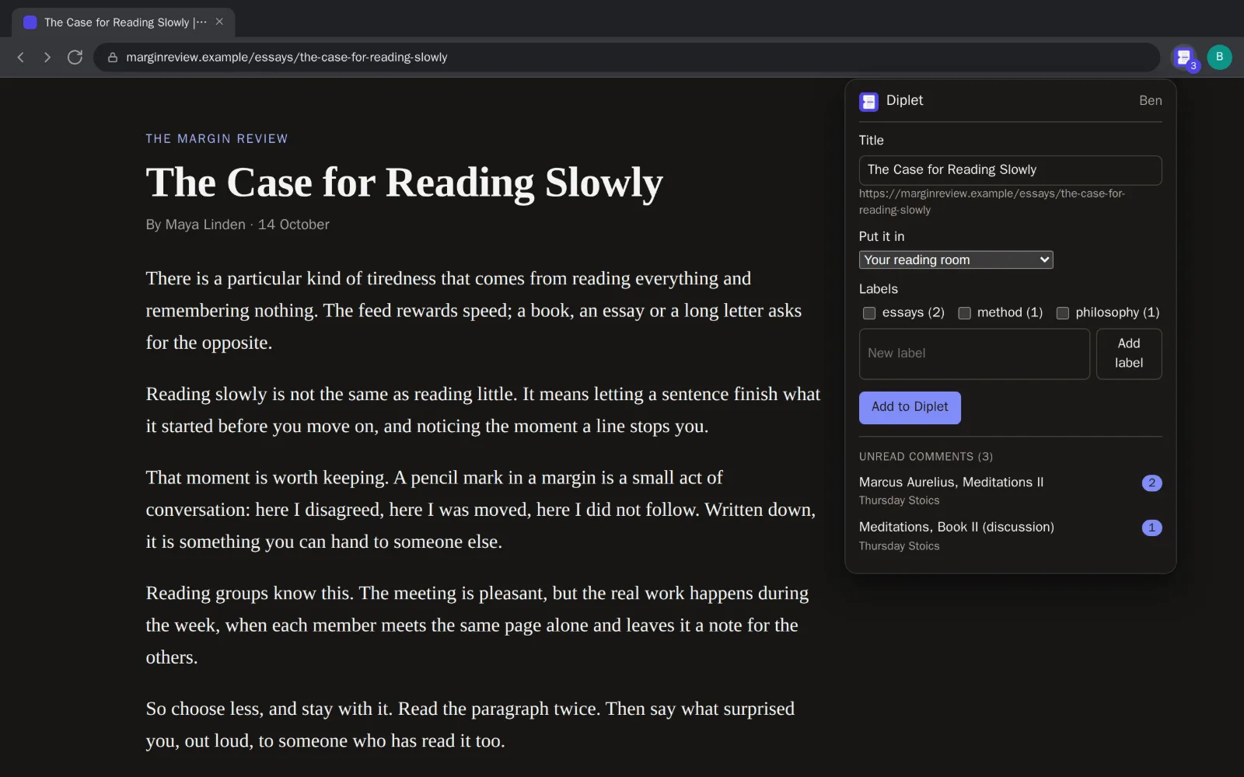
Task: Open Meditations, Book II (discussion) thread
Action: (x=1010, y=535)
